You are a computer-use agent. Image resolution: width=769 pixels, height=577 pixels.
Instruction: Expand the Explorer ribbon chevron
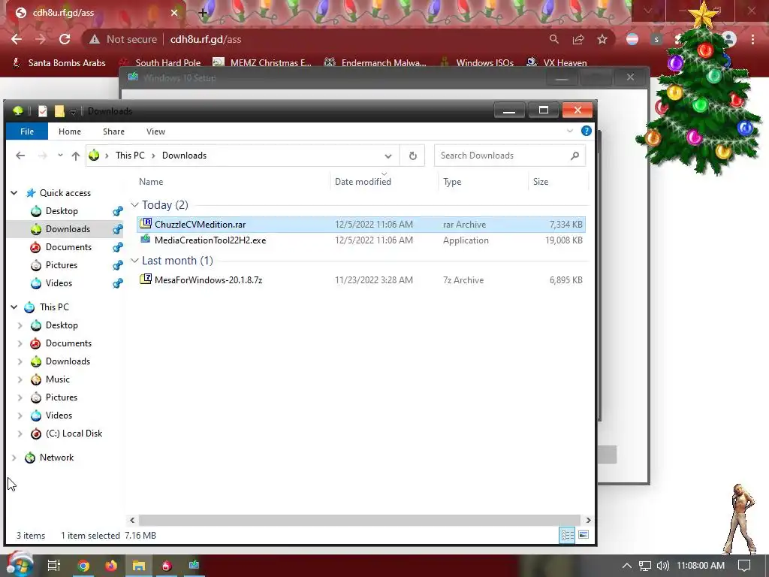point(570,131)
